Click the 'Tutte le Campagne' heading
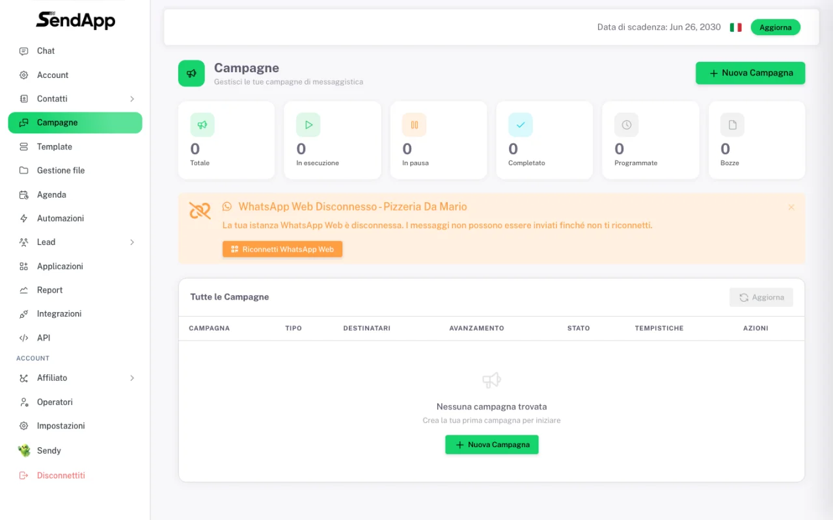This screenshot has height=520, width=833. (x=230, y=297)
